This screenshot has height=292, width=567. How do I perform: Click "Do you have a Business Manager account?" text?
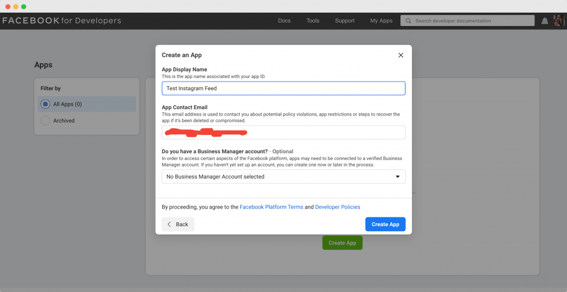(215, 152)
